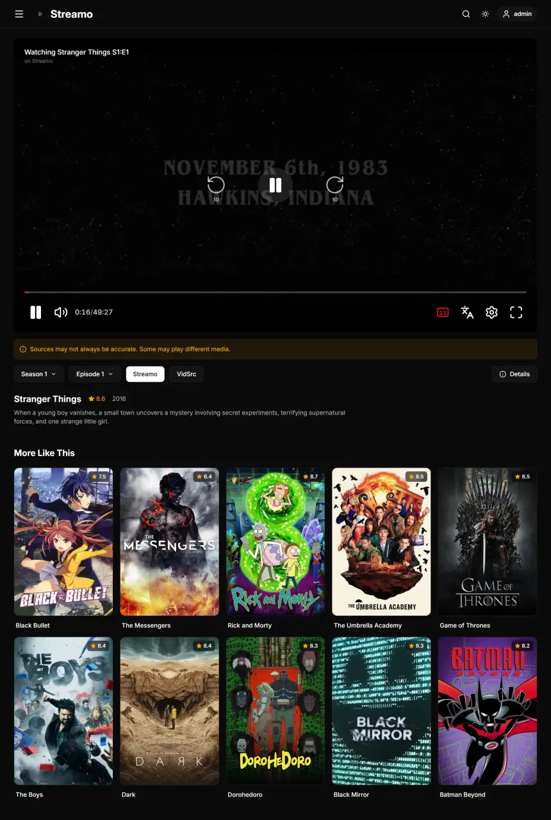Expand the Season 1 dropdown

pyautogui.click(x=38, y=374)
